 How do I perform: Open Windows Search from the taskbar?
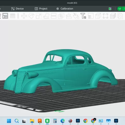click(17, 121)
